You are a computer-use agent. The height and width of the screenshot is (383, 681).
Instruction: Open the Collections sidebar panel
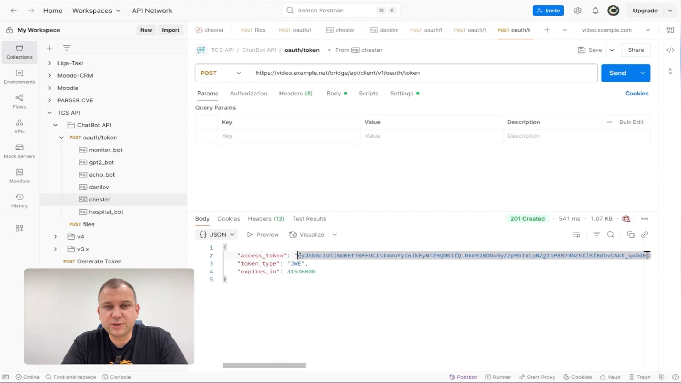pyautogui.click(x=19, y=52)
